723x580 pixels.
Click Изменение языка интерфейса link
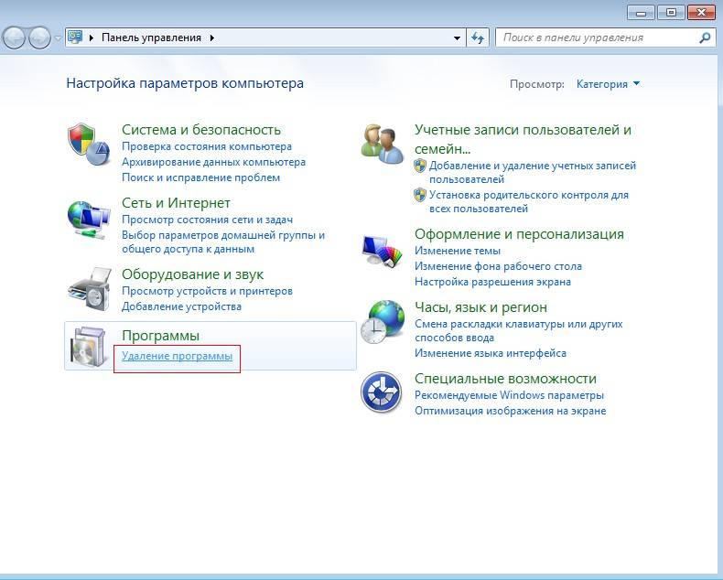(x=491, y=353)
